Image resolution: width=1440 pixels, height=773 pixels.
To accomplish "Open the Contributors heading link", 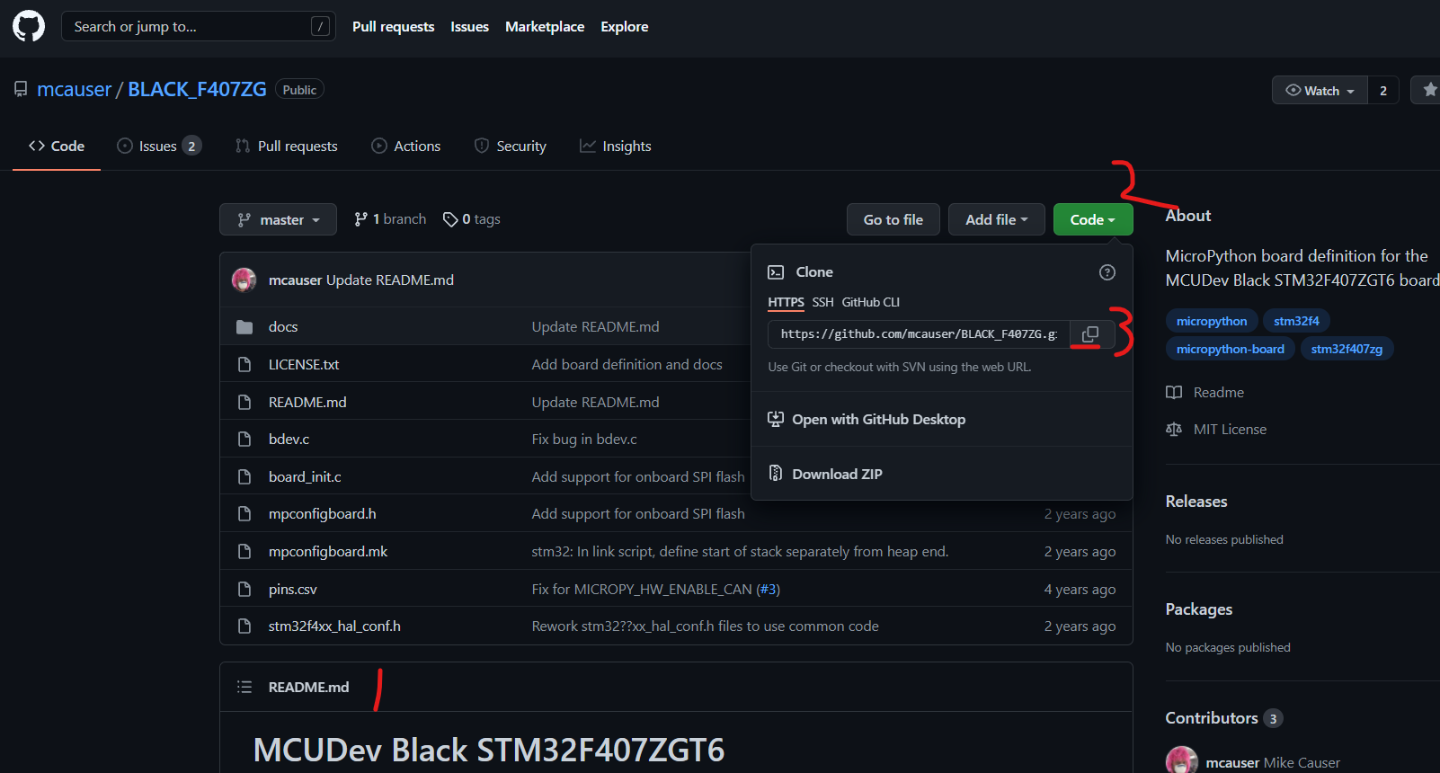I will (1212, 718).
